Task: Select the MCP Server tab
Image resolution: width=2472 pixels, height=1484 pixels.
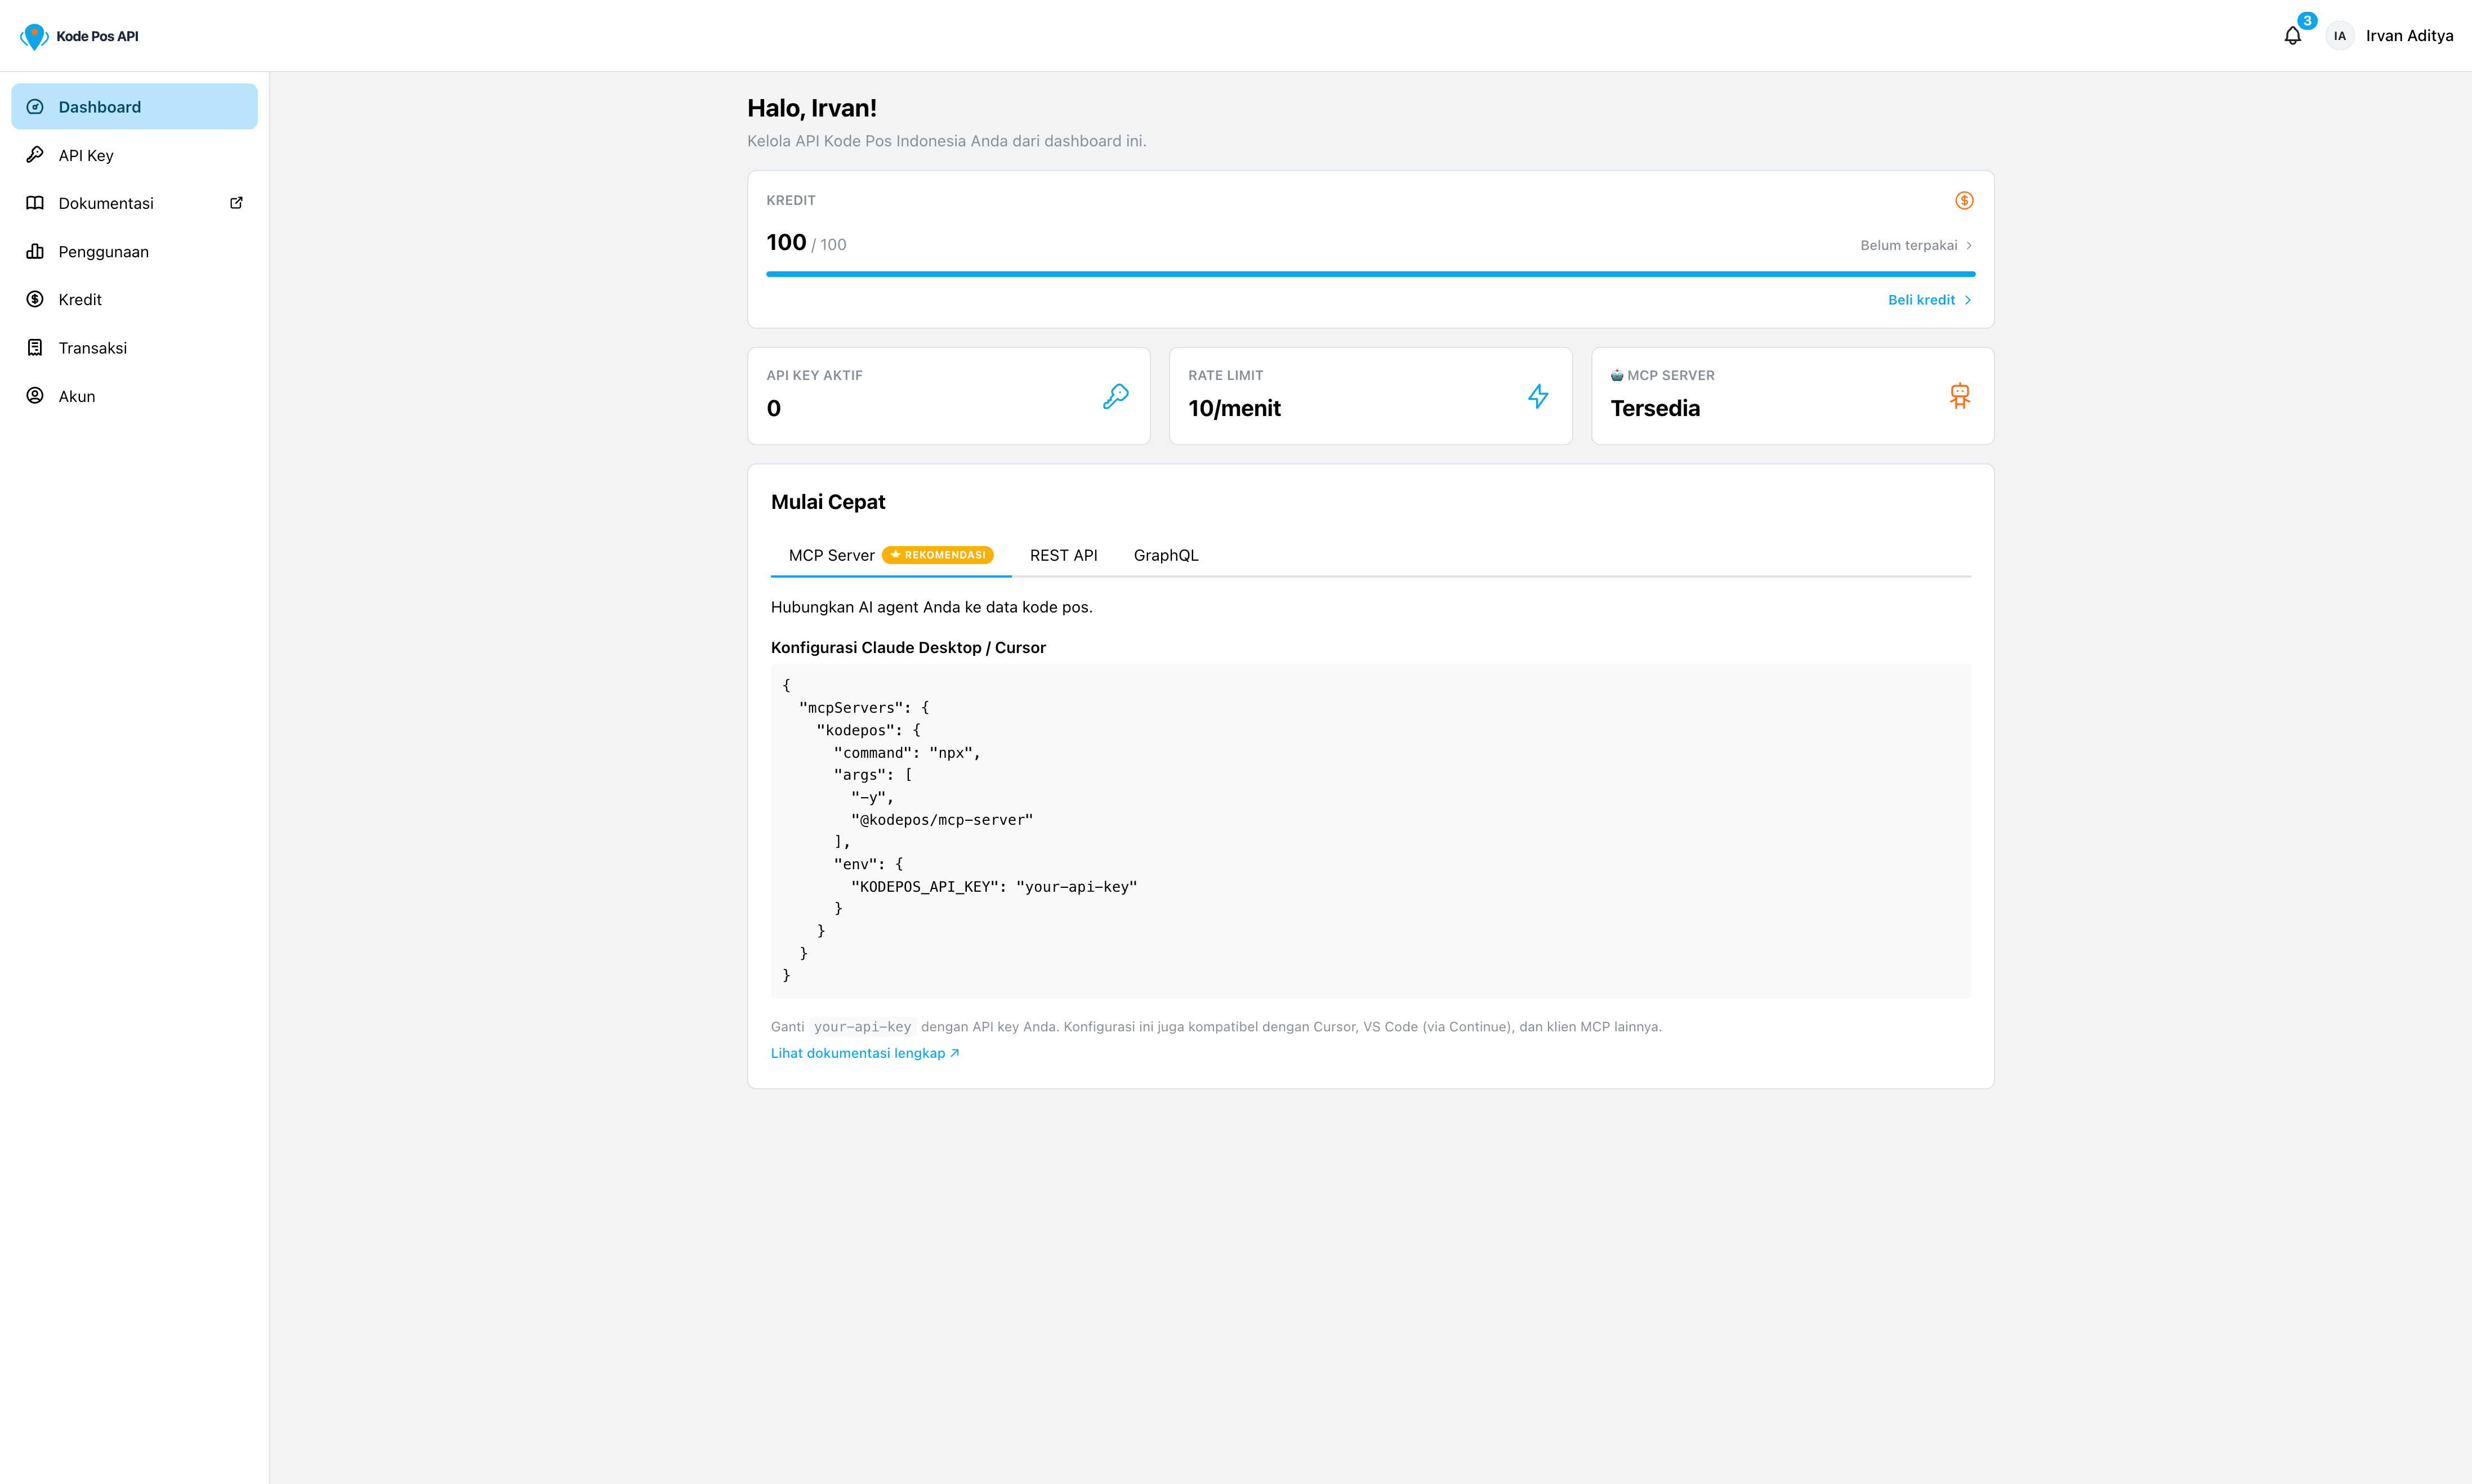Action: [891, 555]
